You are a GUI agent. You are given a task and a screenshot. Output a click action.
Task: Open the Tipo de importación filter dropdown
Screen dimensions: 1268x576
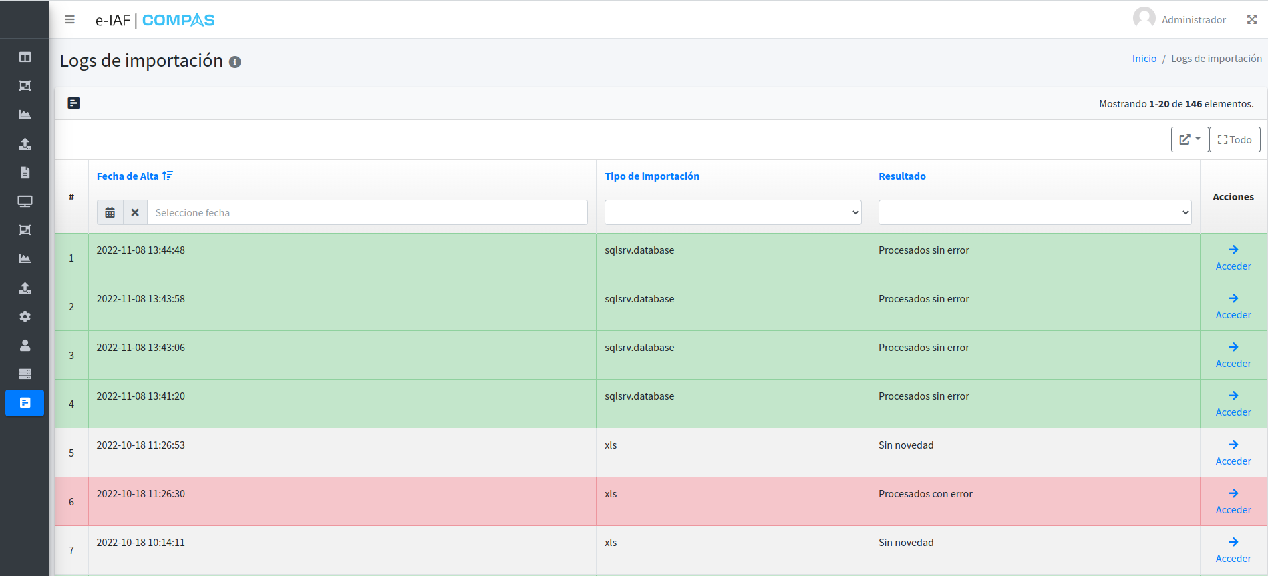[732, 212]
